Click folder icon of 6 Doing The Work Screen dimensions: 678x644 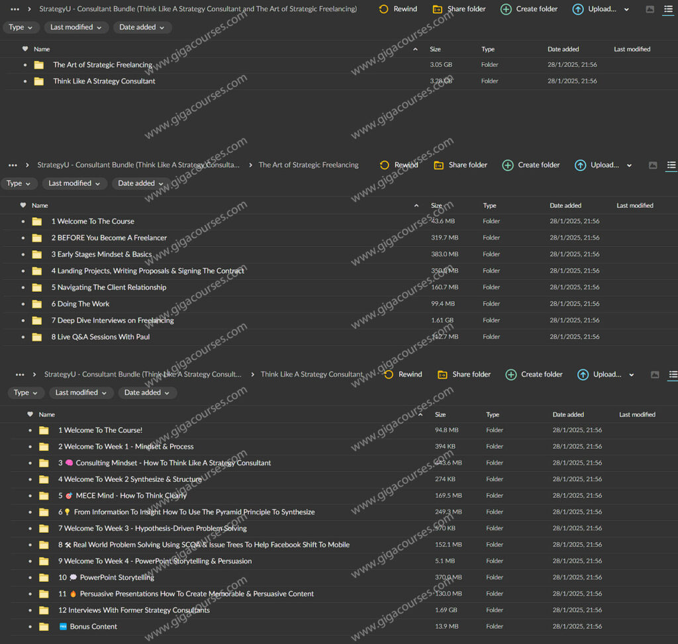37,304
